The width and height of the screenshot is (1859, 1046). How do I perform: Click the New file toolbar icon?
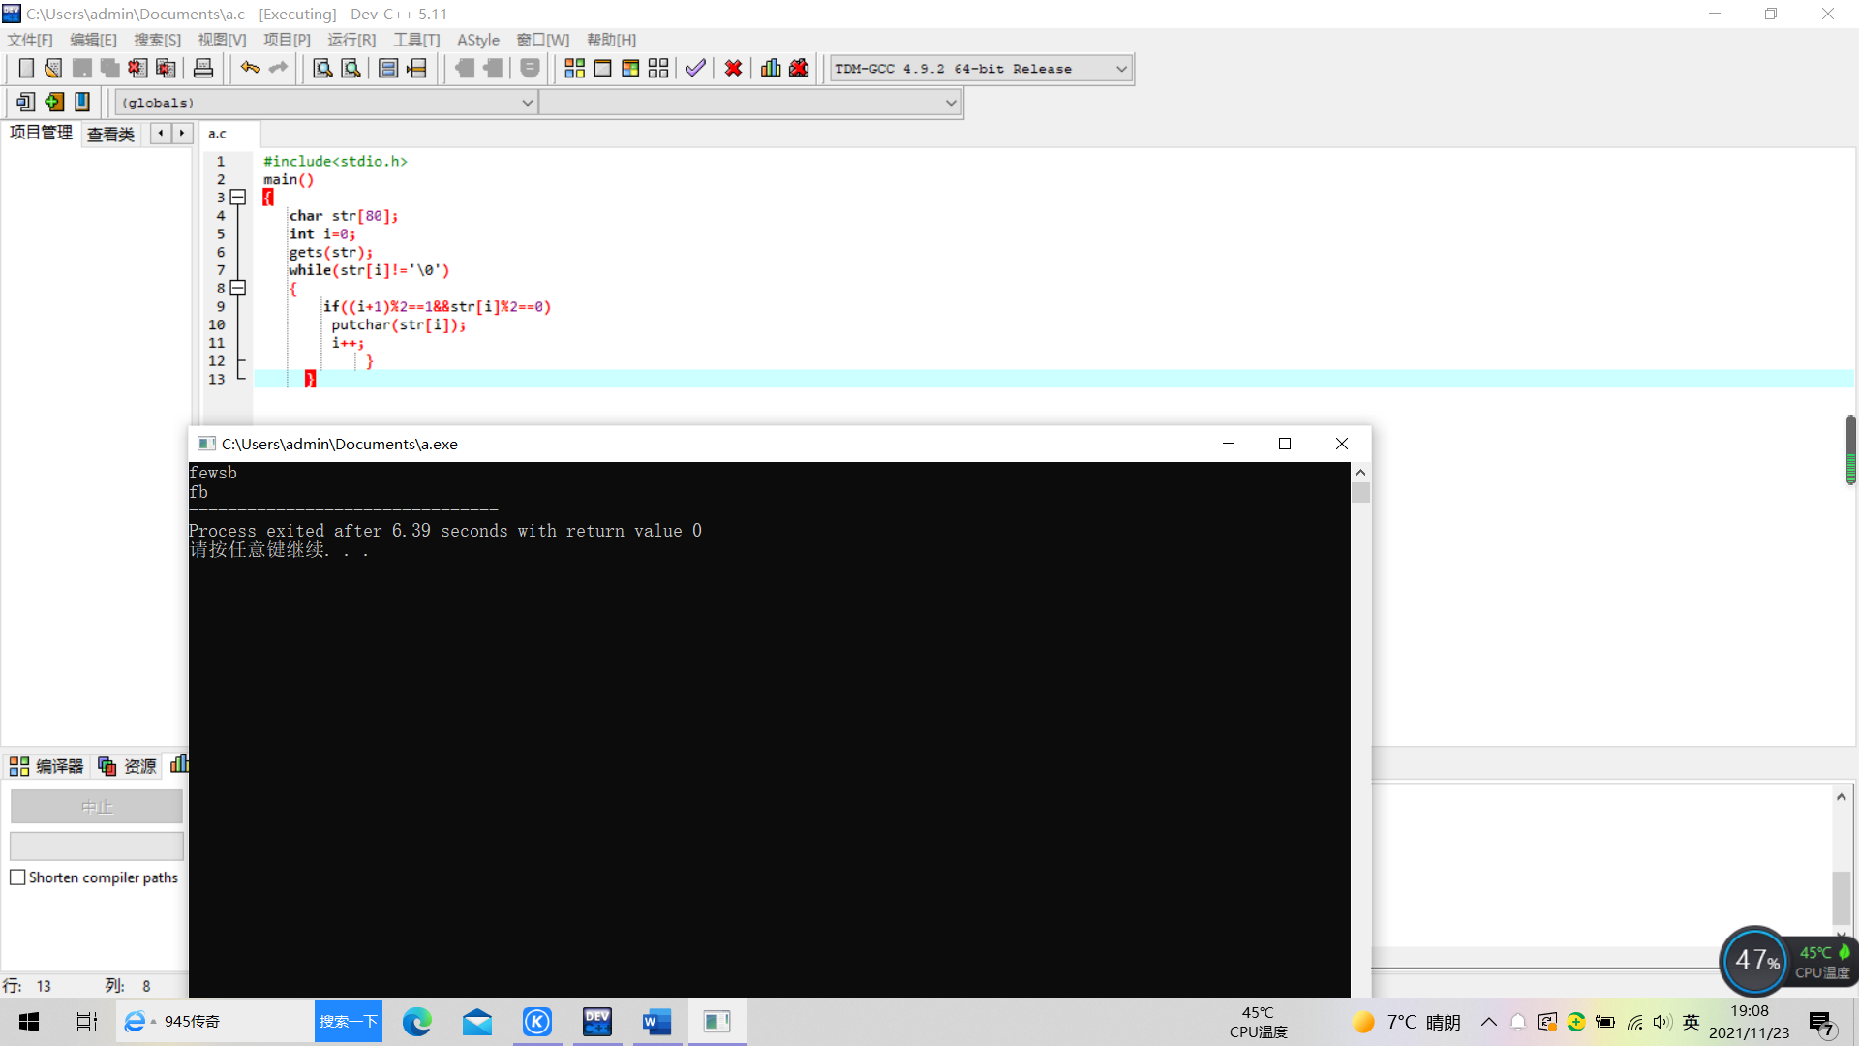26,69
